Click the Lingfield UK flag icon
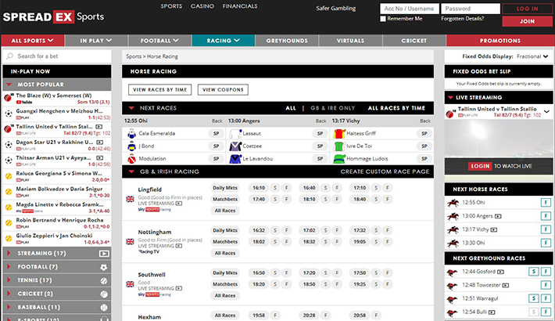 point(131,199)
